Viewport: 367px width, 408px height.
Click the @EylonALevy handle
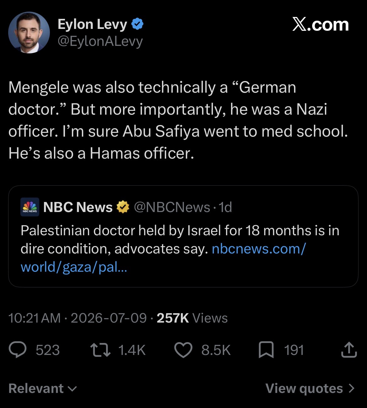100,41
